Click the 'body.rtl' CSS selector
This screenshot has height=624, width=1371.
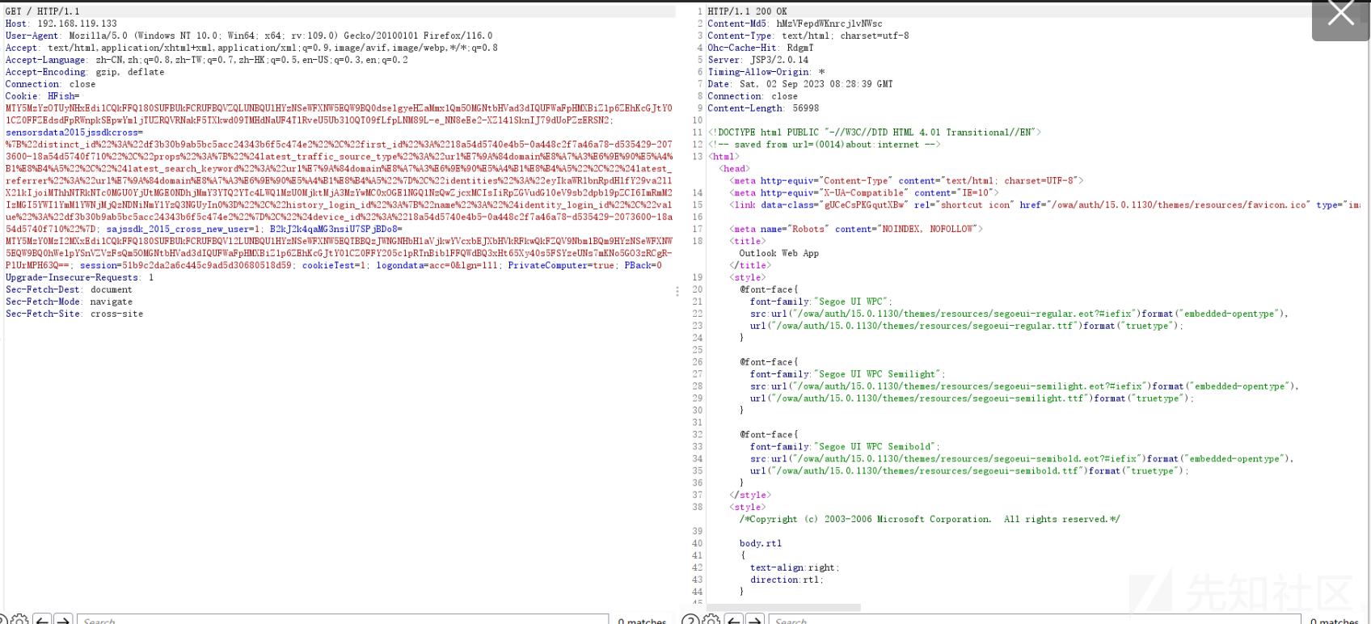tap(761, 543)
